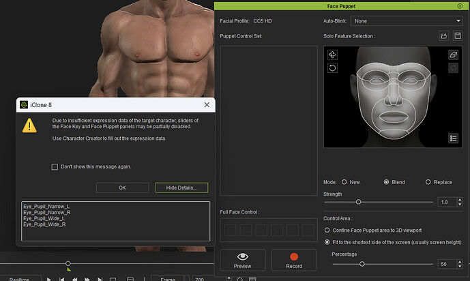470x281 pixels.
Task: Select the New mode radio button
Action: [344, 182]
